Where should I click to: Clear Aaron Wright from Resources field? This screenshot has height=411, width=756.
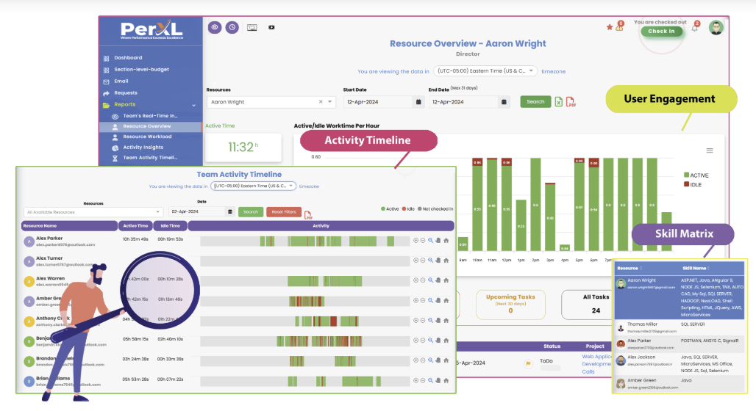click(321, 102)
